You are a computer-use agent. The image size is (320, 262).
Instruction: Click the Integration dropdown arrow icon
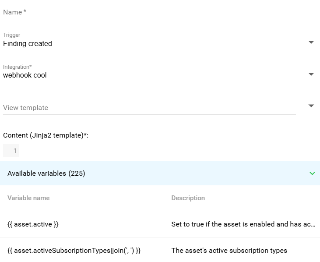(311, 74)
